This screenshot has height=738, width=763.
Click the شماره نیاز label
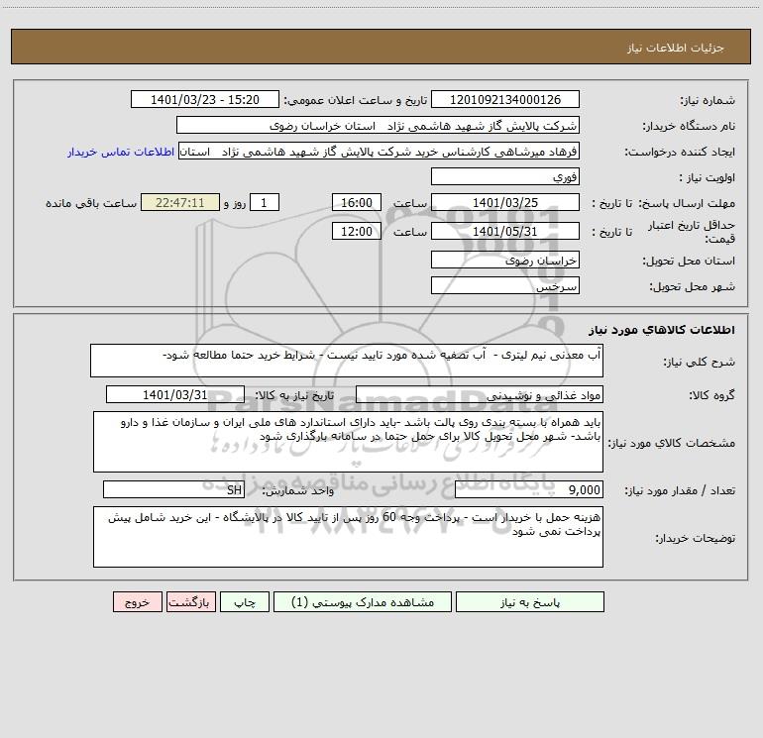708,100
